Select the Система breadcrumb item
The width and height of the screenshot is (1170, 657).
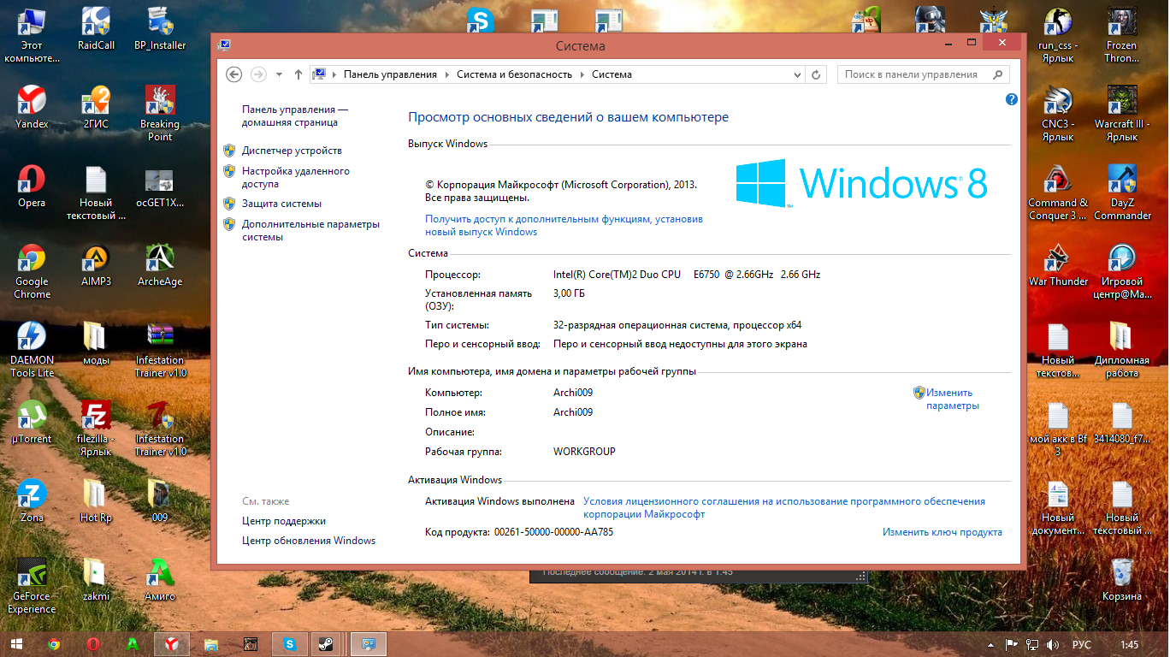click(612, 74)
